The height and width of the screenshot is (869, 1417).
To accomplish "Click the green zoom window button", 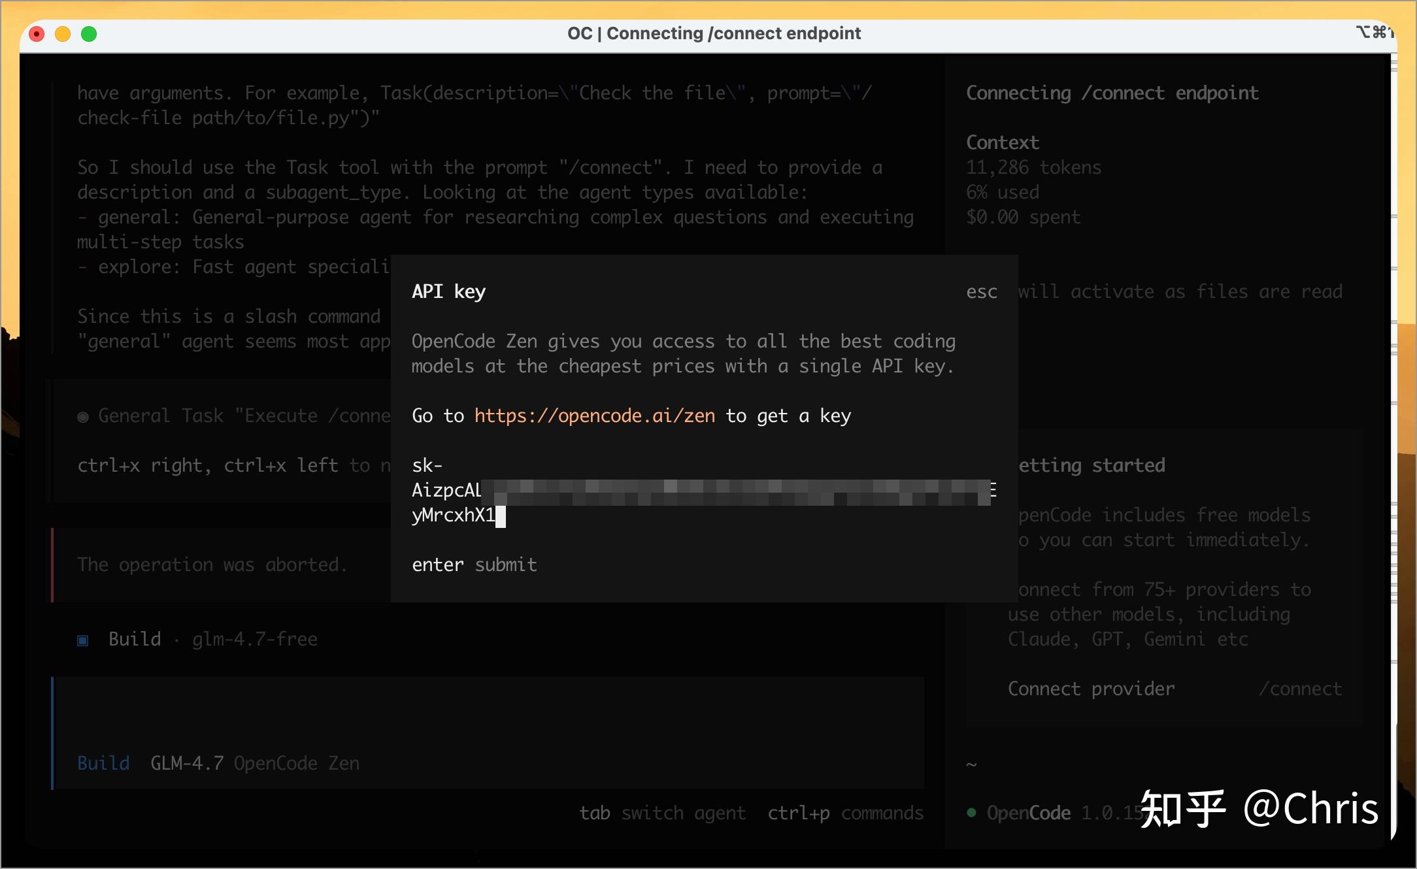I will pos(89,34).
